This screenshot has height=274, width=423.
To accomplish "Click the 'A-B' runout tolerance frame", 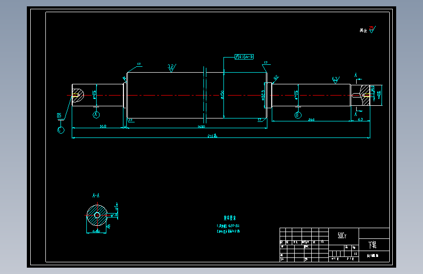I will pos(244,57).
